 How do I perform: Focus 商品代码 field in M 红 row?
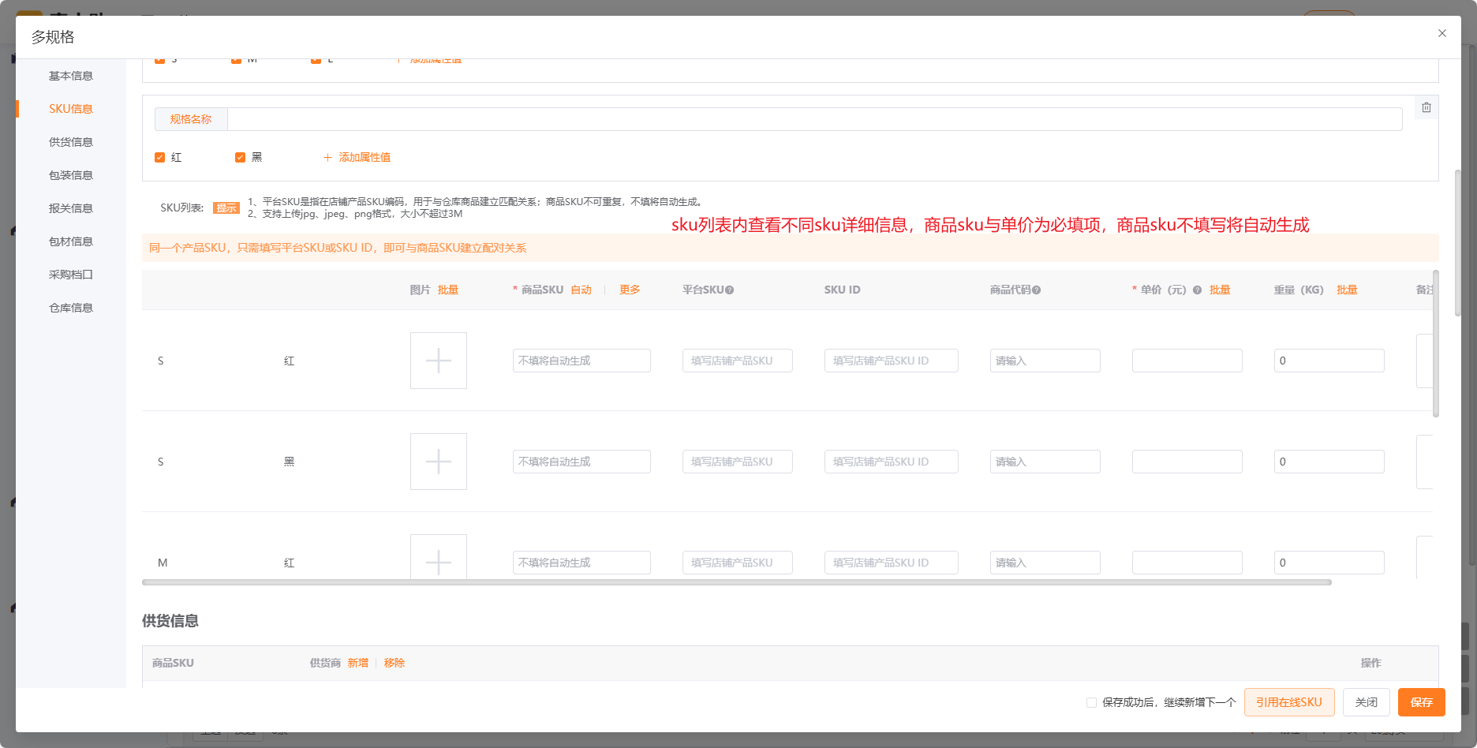tap(1045, 563)
